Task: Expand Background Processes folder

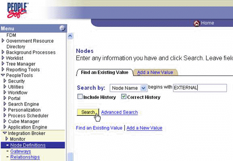Action: 3,52
